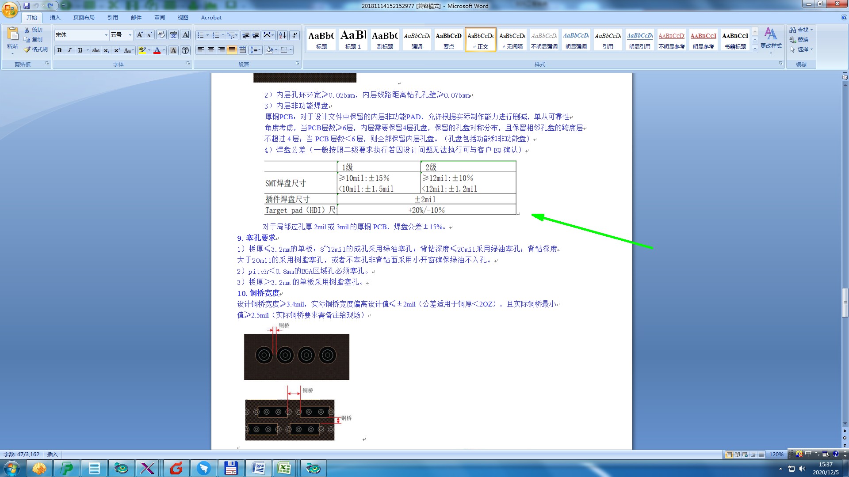Toggle Justify alignment button
Image resolution: width=849 pixels, height=477 pixels.
pyautogui.click(x=232, y=50)
